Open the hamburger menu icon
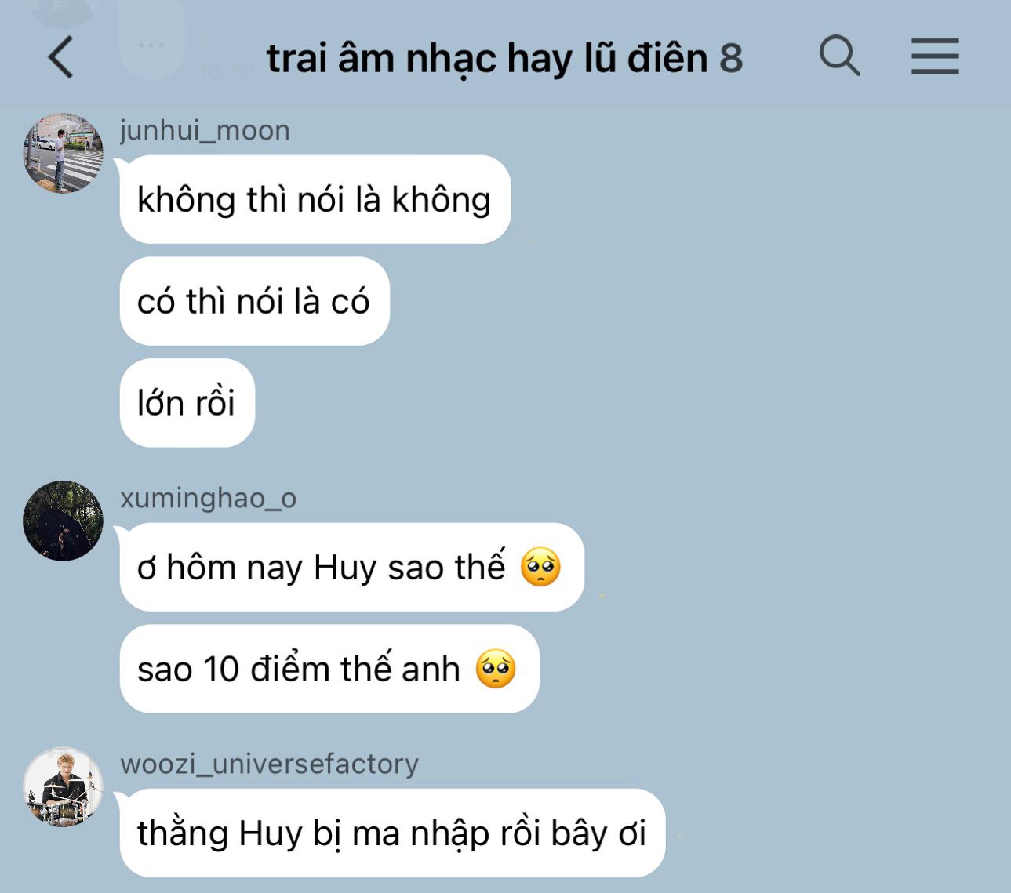 click(935, 56)
